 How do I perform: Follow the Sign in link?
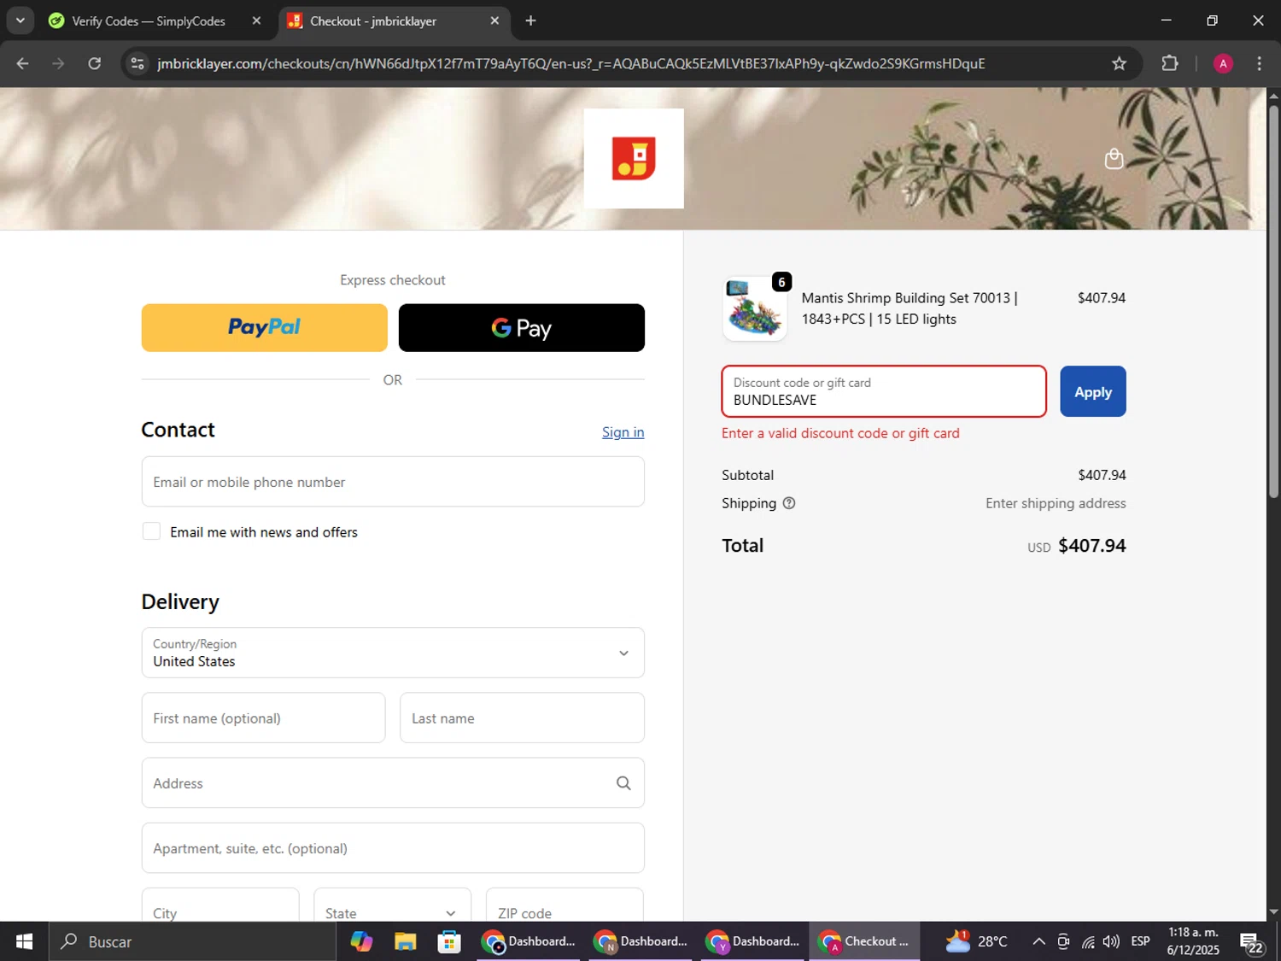623,432
